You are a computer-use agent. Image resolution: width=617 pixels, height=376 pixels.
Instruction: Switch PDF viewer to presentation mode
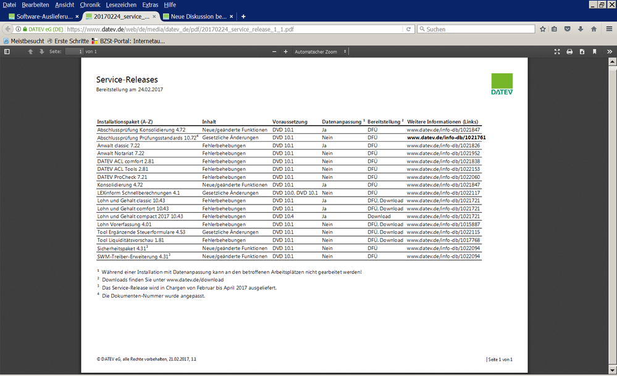(x=557, y=52)
